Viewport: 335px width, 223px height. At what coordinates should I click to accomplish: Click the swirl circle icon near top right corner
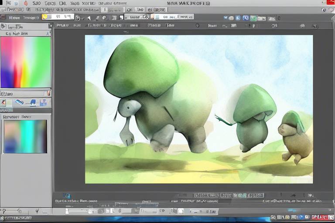pos(324,10)
